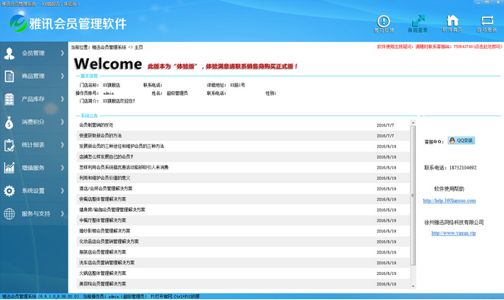Click the document icon beside 商品管理
The width and height of the screenshot is (504, 300).
[9, 76]
